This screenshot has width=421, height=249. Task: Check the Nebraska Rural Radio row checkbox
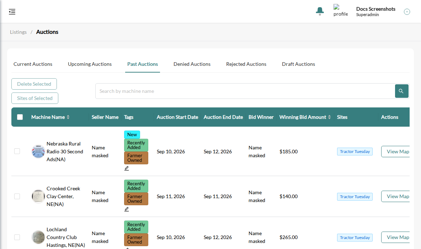click(17, 151)
